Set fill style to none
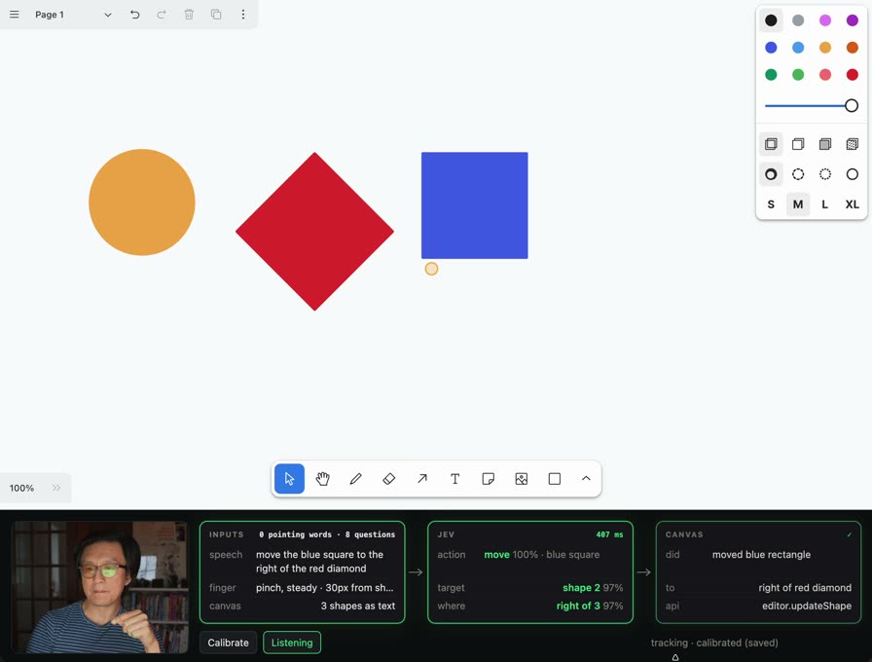The width and height of the screenshot is (872, 662). click(x=771, y=144)
